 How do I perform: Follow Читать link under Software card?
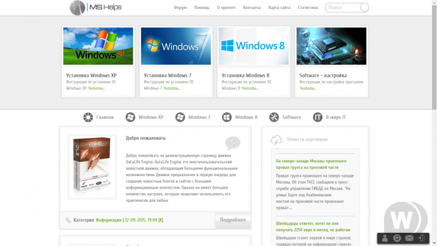point(308,88)
